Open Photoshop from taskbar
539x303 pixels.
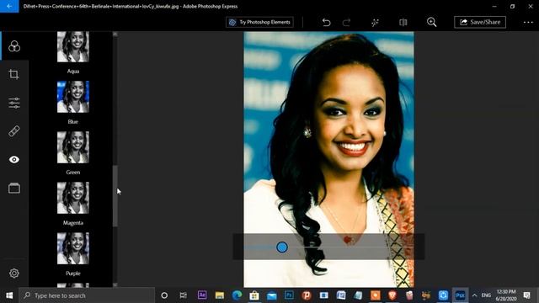pyautogui.click(x=289, y=295)
